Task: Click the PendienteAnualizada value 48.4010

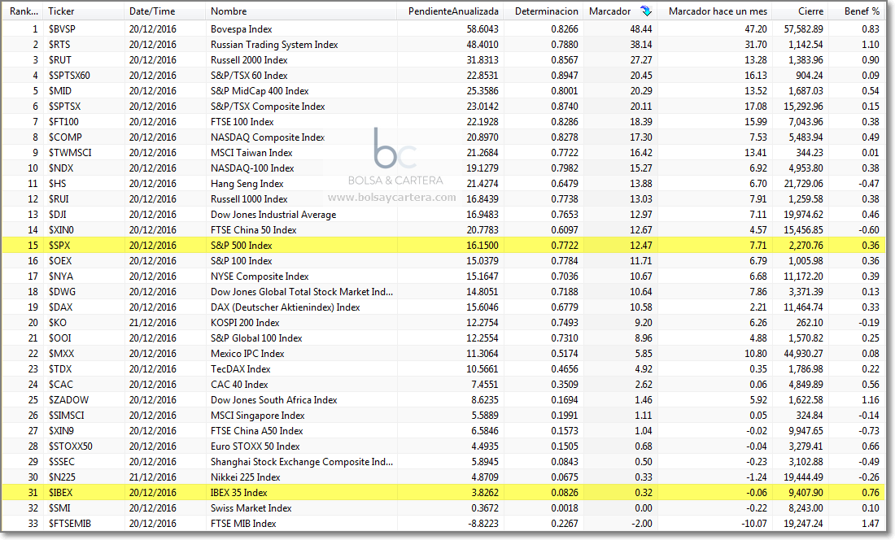Action: 482,45
